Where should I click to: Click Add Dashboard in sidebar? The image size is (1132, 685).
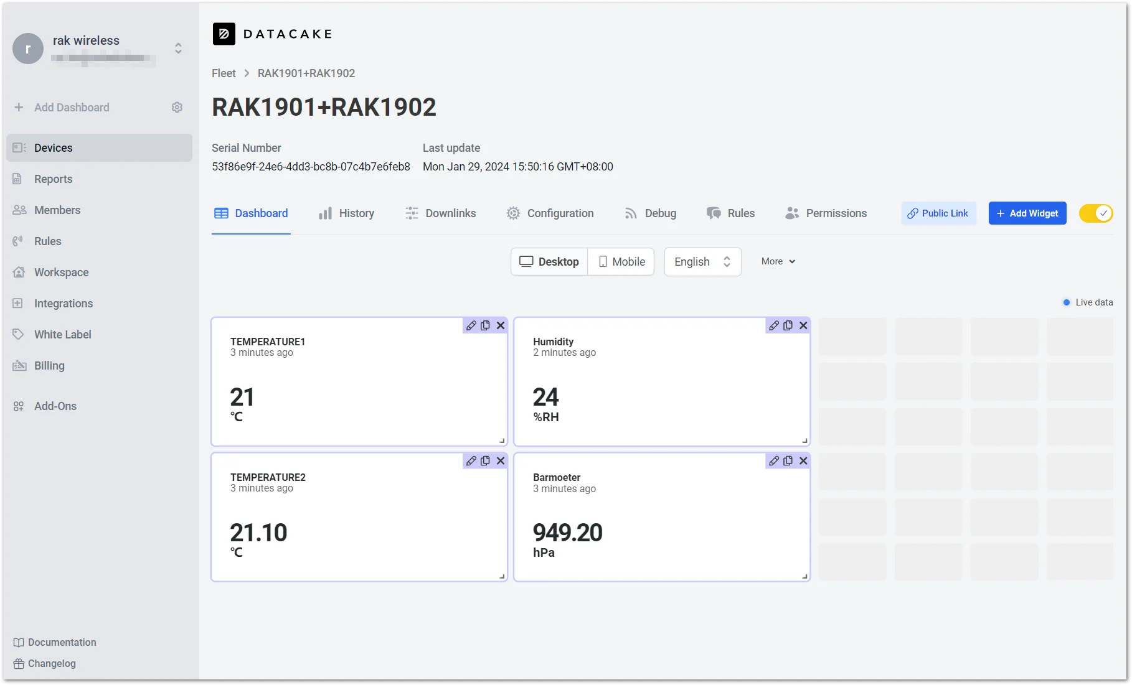point(72,108)
